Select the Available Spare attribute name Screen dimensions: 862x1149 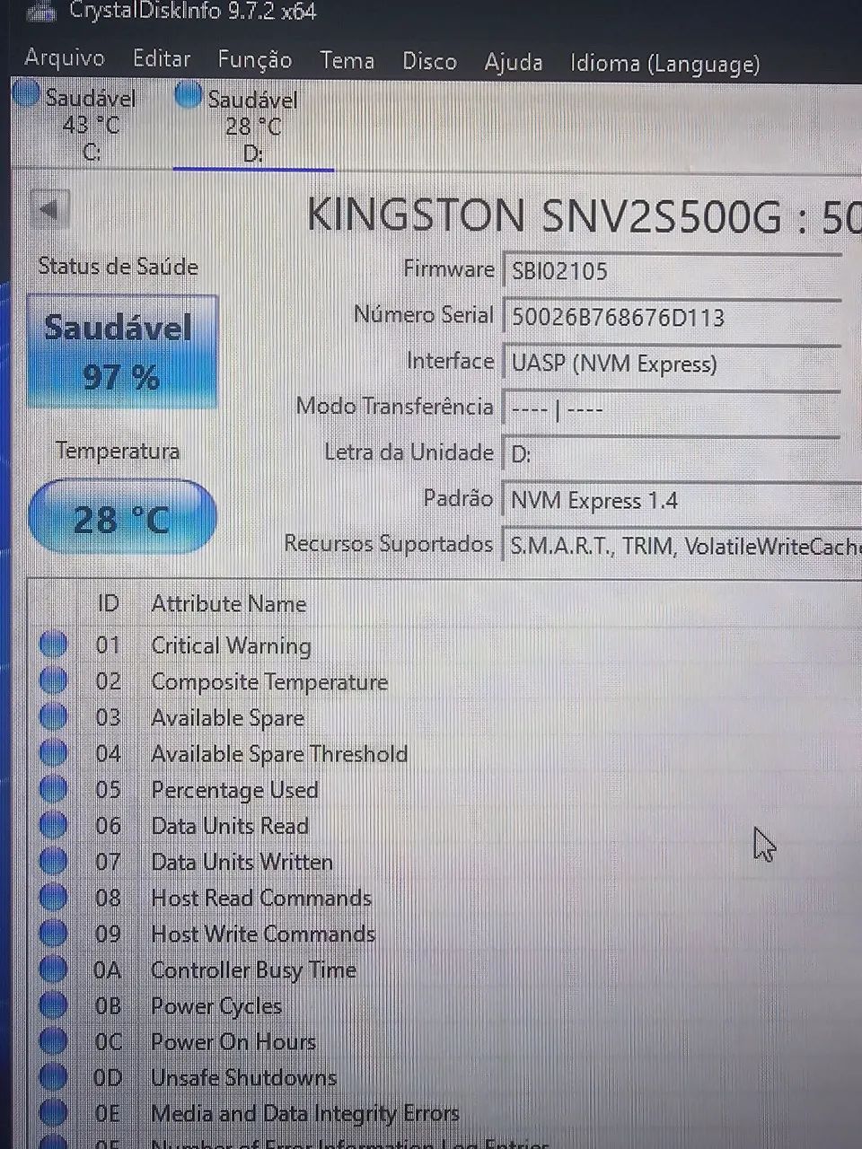click(x=227, y=718)
